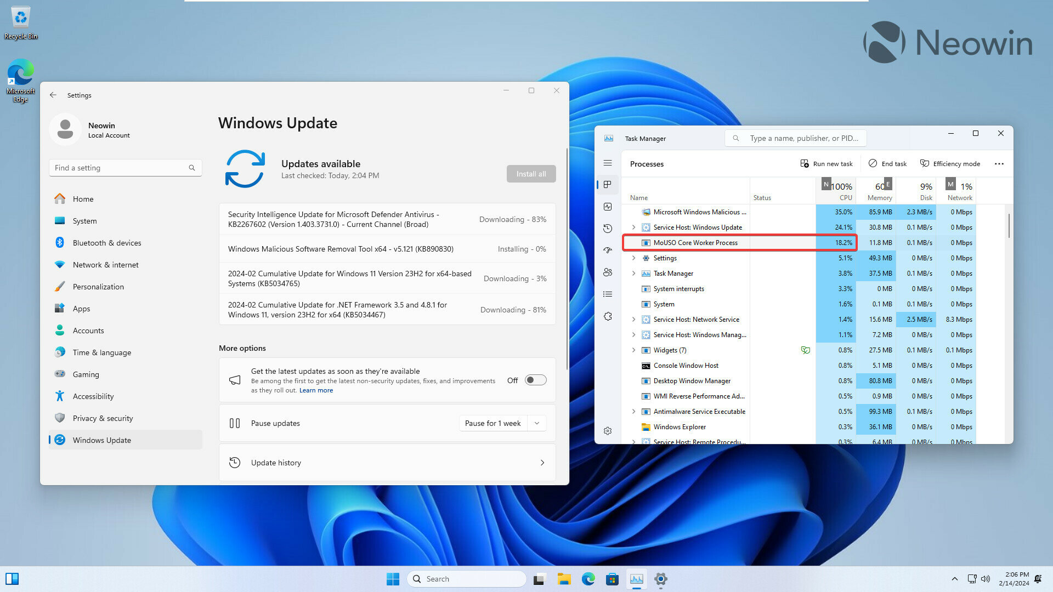Viewport: 1053px width, 592px height.
Task: Expand the Service Host: Windows Update process
Action: [x=633, y=227]
